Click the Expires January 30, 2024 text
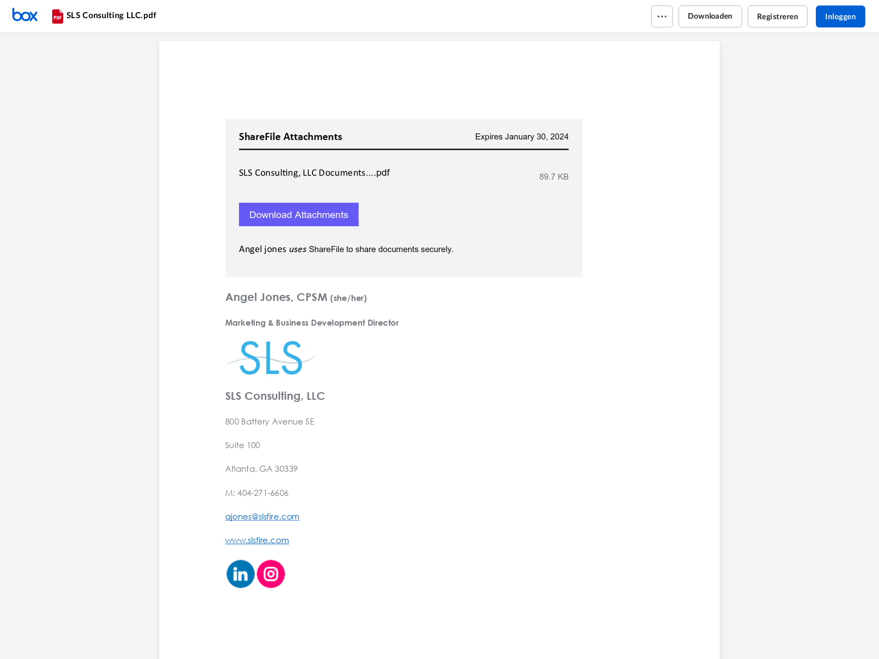 tap(522, 137)
